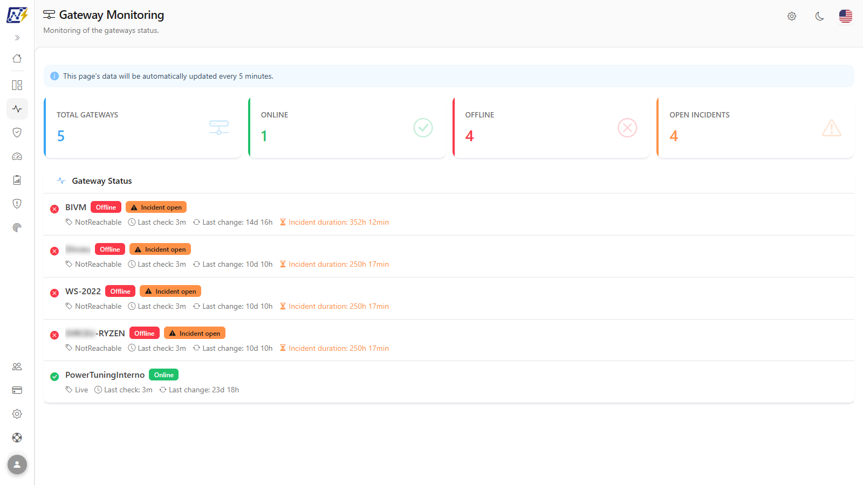The image size is (863, 485).
Task: Open the speedometer gauge sidebar icon
Action: (17, 156)
